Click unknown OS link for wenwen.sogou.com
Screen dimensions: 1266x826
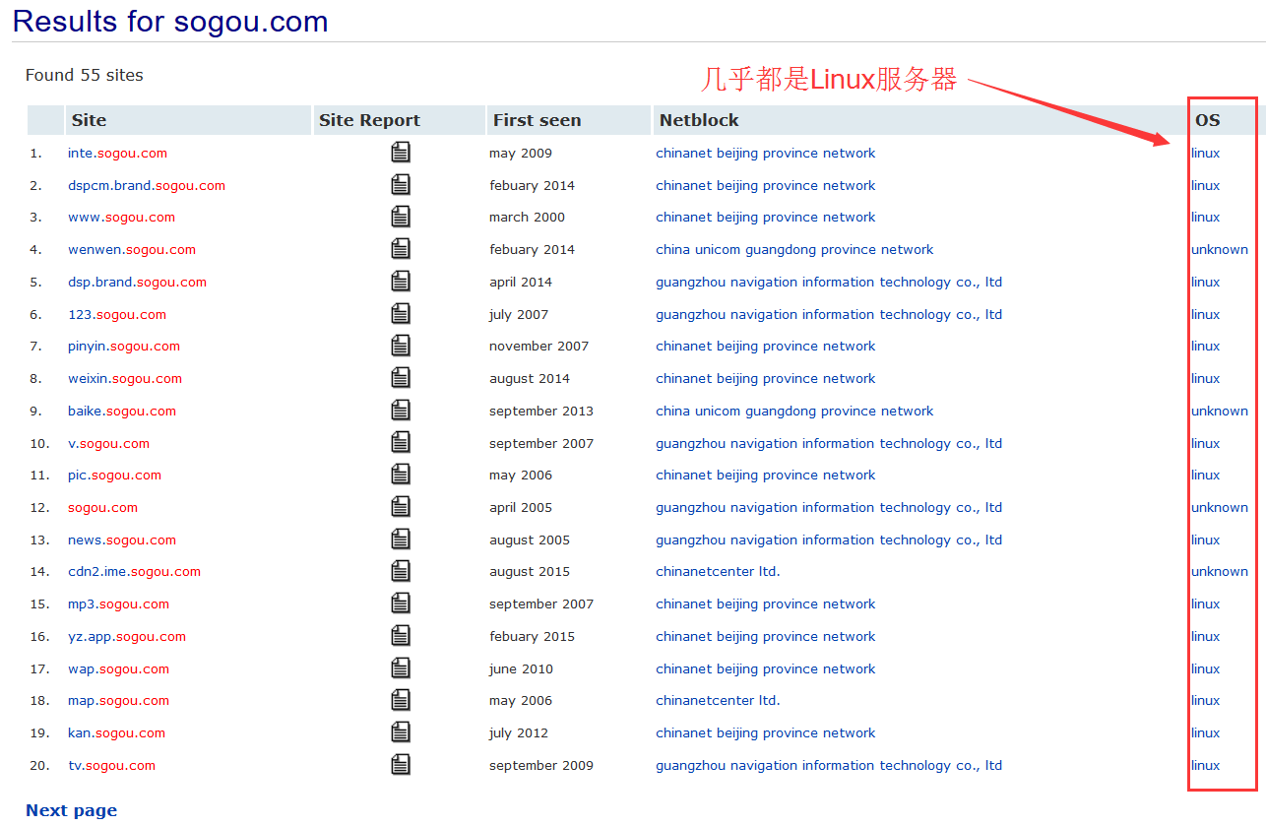point(1220,249)
